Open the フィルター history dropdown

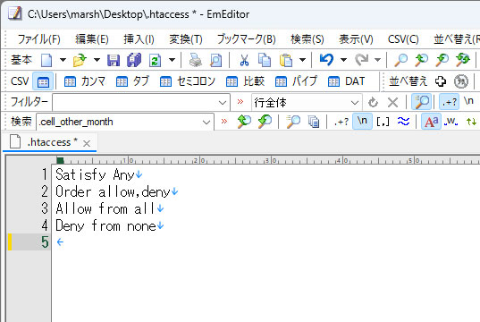click(223, 103)
